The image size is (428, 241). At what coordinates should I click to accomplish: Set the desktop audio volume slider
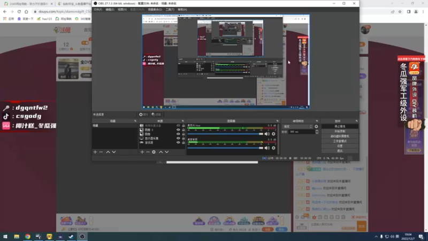click(225, 148)
